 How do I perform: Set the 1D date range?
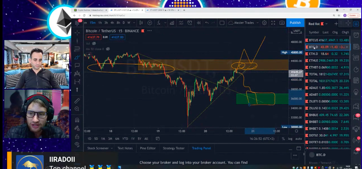coord(89,139)
